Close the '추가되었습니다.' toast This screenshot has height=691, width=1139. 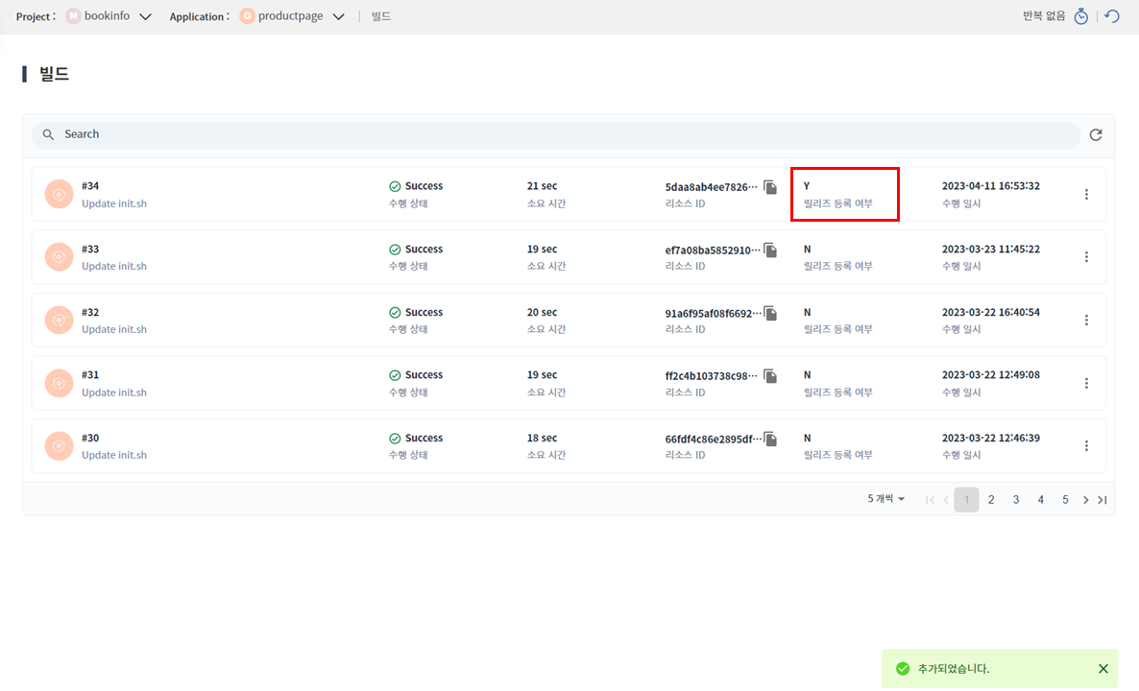pyautogui.click(x=1103, y=669)
